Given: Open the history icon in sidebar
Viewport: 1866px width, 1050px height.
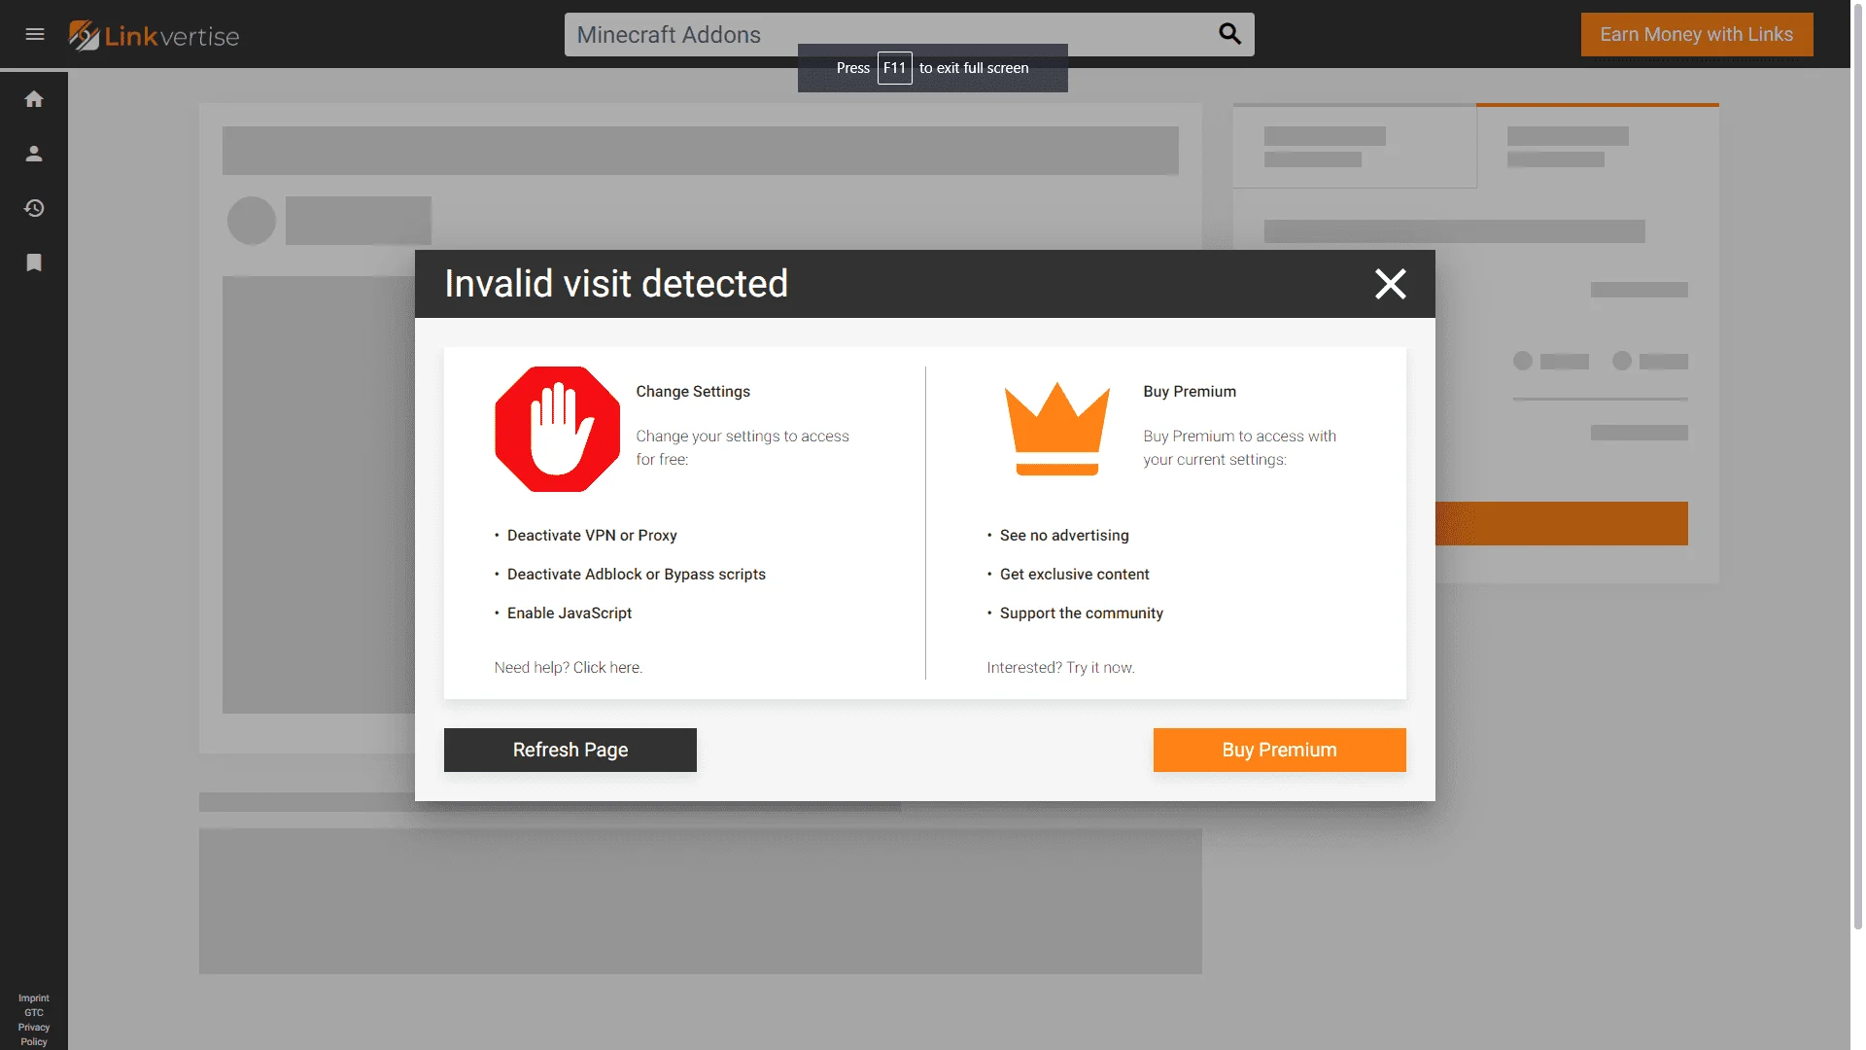Looking at the screenshot, I should tap(34, 208).
